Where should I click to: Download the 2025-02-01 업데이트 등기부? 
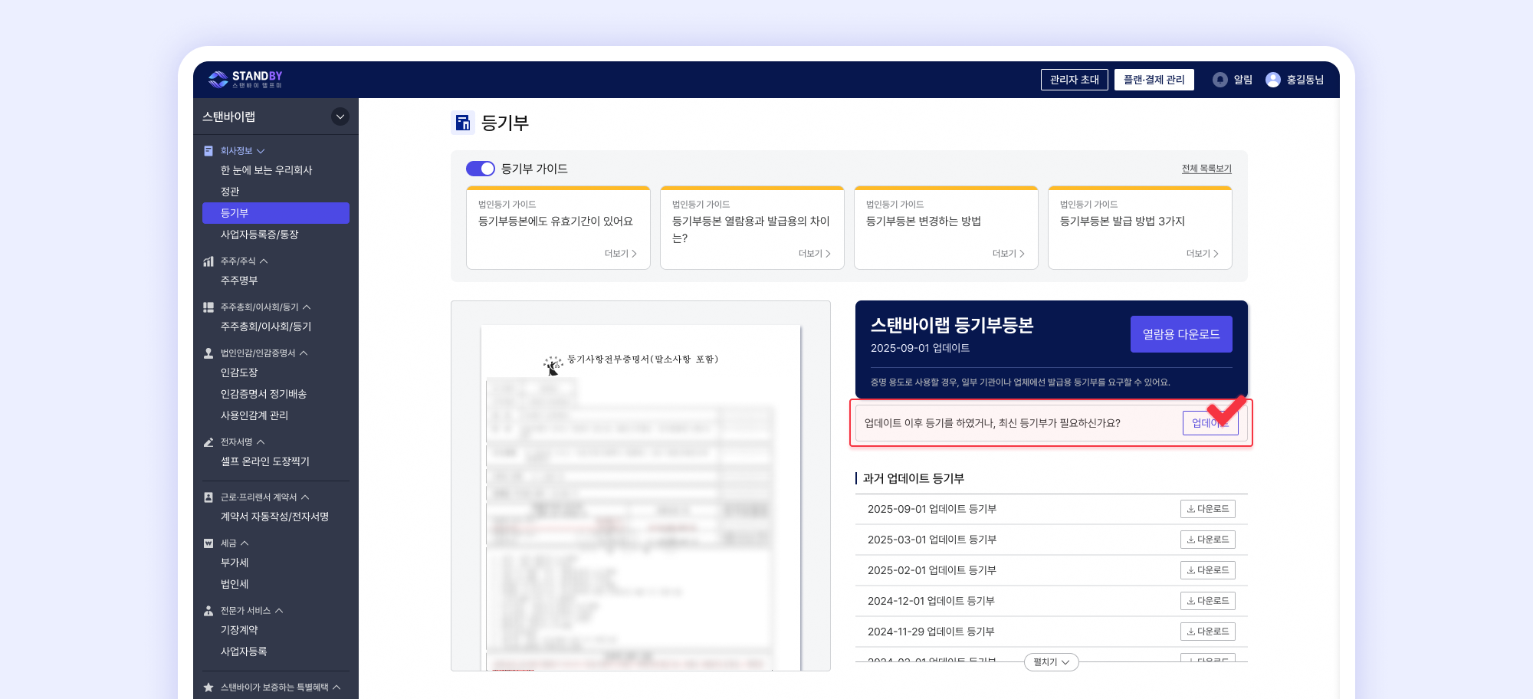1208,570
